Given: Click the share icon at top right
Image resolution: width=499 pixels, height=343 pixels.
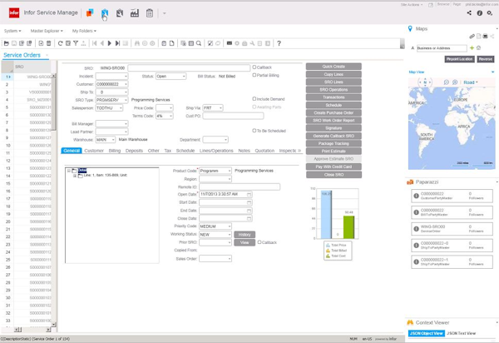Looking at the screenshot, I should tap(469, 12).
